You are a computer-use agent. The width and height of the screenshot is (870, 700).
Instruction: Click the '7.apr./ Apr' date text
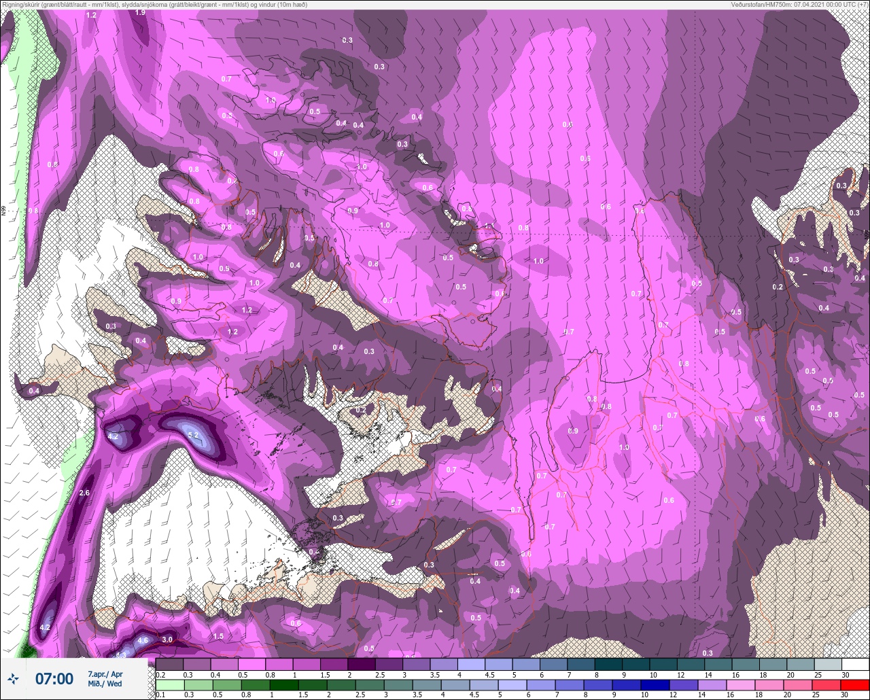105,674
